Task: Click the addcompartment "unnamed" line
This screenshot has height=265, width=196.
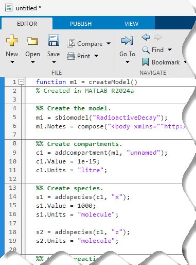Action: tap(101, 153)
